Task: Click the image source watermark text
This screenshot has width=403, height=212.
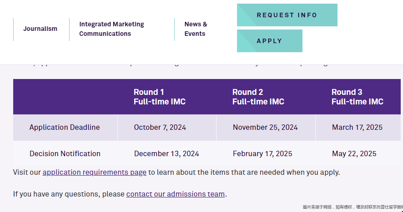Action: [x=353, y=207]
